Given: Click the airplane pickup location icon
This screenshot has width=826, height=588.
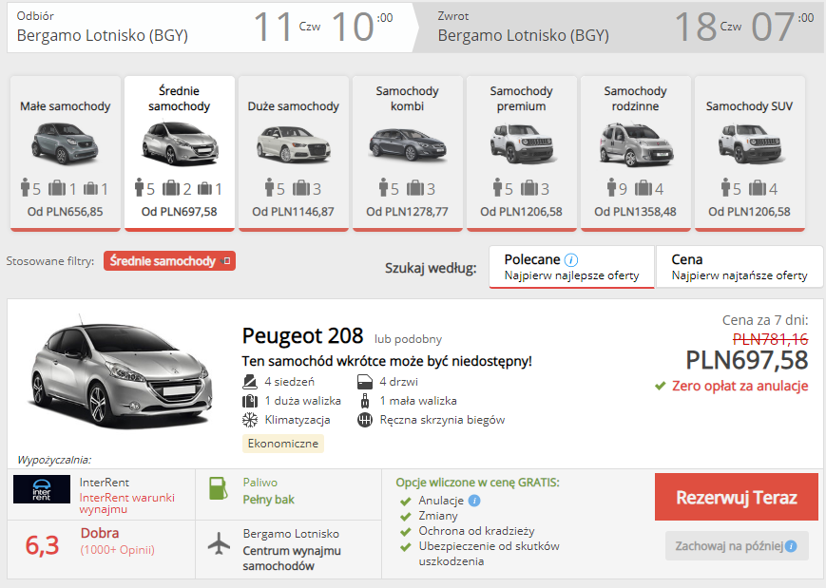Looking at the screenshot, I should point(219,543).
